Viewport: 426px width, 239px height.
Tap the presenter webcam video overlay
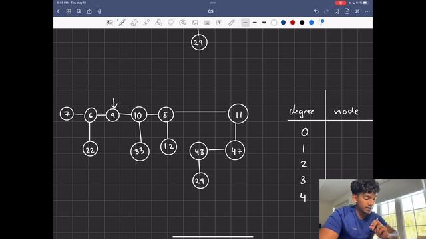point(373,209)
